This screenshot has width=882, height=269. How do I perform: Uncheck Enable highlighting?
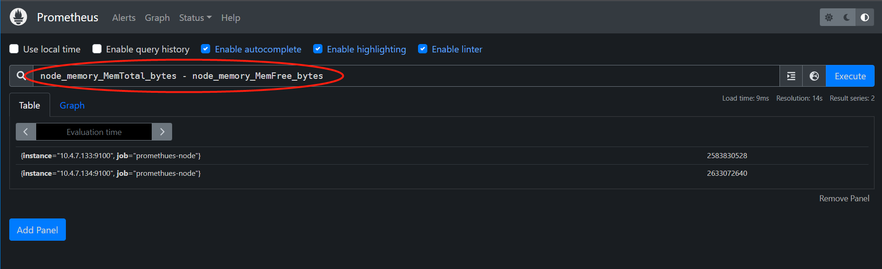click(318, 49)
